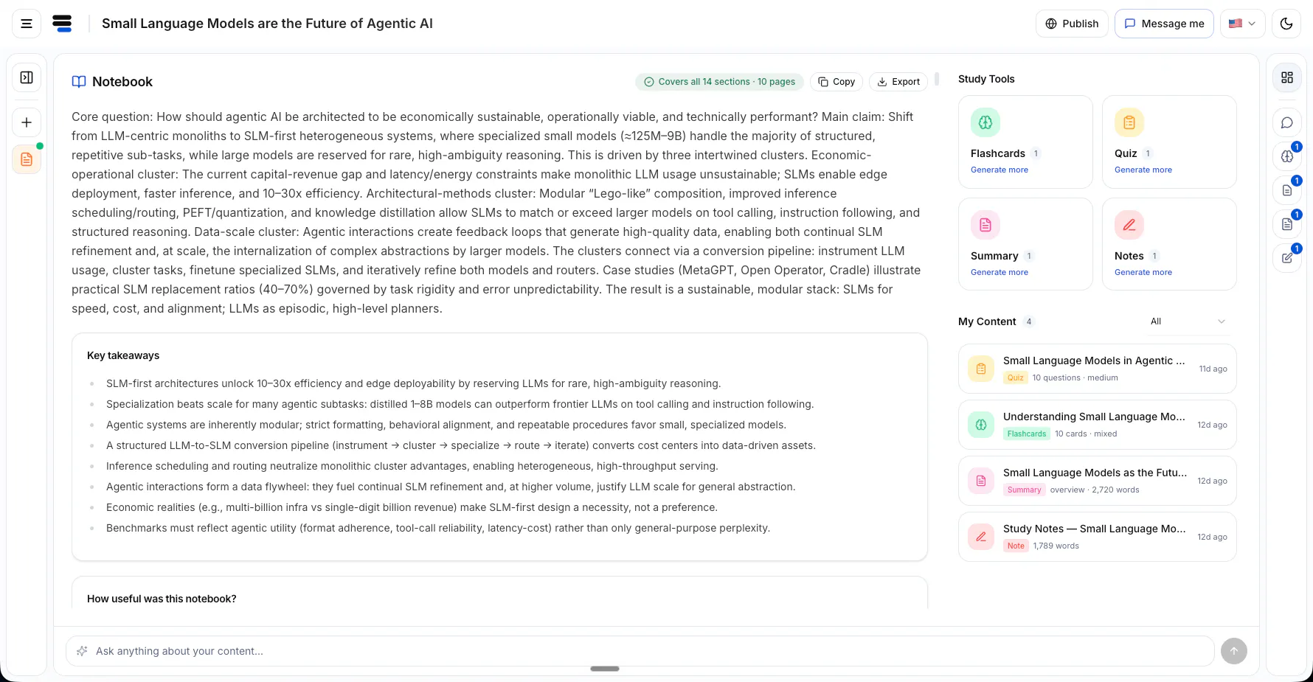Click the Key takeaways heading
Screen dimensions: 1313x682
click(x=123, y=355)
